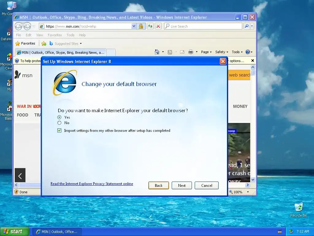This screenshot has height=236, width=314.
Task: Click Add to Favorites Bar icon
Action: click(x=44, y=43)
